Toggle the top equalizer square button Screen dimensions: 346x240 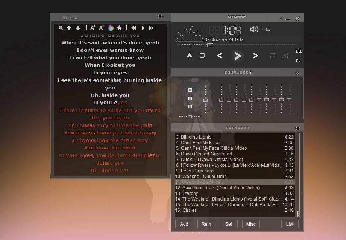click(190, 90)
